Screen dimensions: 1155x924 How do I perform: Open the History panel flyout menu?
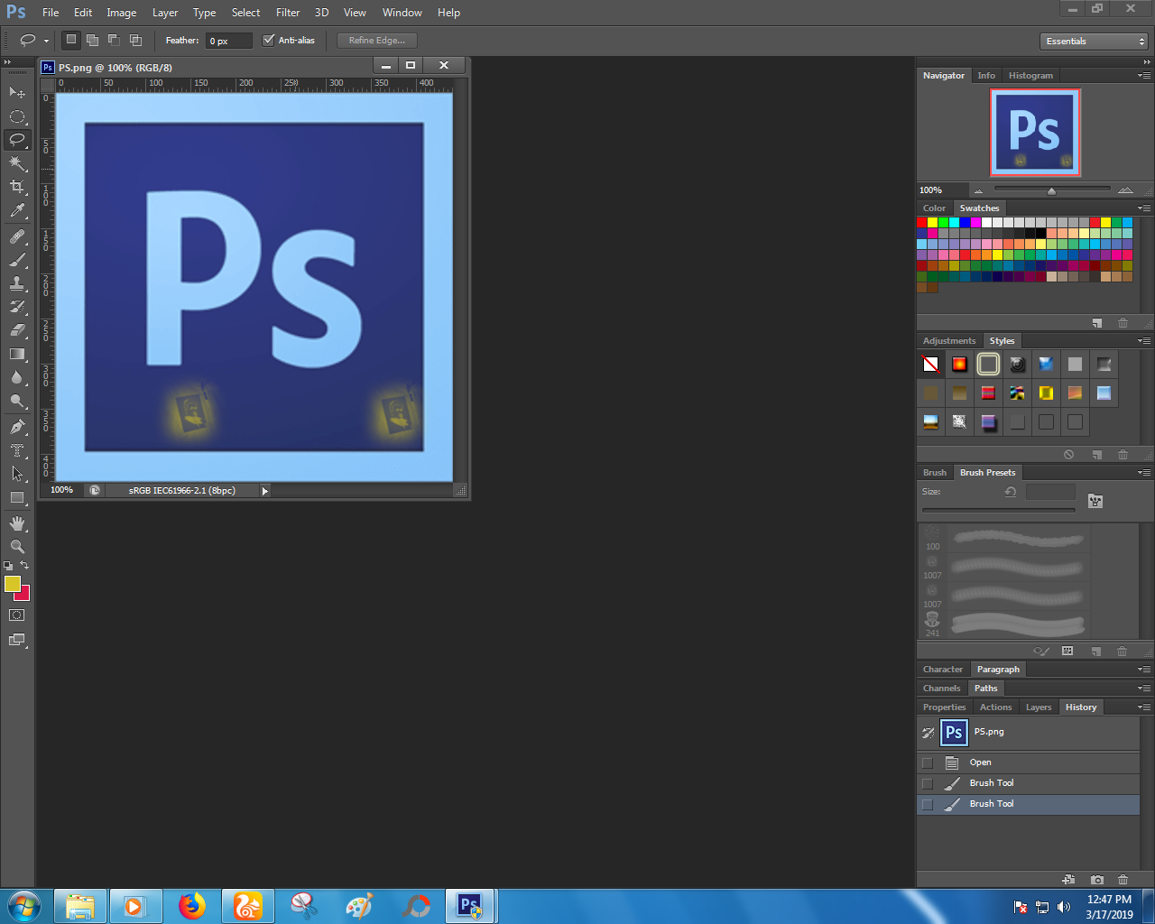pyautogui.click(x=1143, y=707)
